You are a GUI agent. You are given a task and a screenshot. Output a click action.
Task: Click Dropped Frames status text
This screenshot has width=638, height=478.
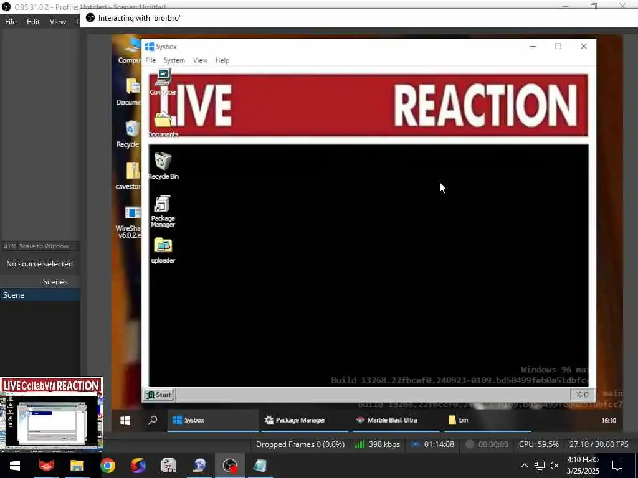pos(300,444)
